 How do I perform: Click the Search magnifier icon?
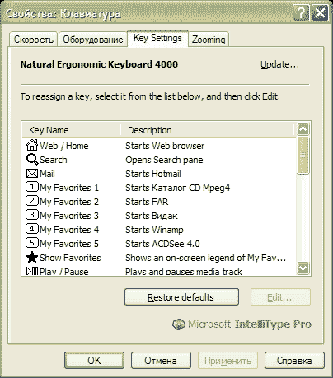click(32, 159)
